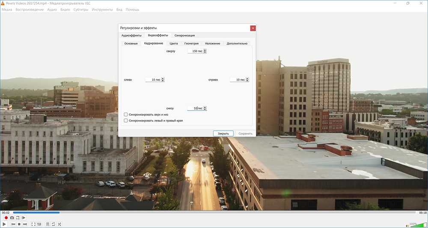Take a snapshot with the camera icon

[x=12, y=218]
